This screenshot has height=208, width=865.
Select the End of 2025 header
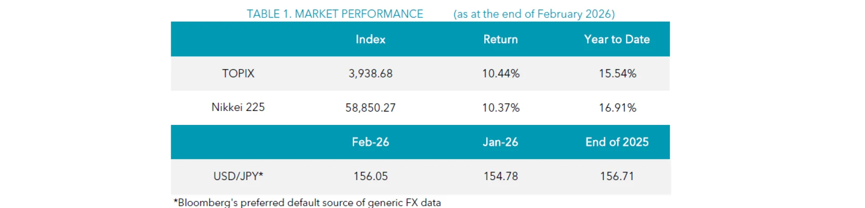617,142
